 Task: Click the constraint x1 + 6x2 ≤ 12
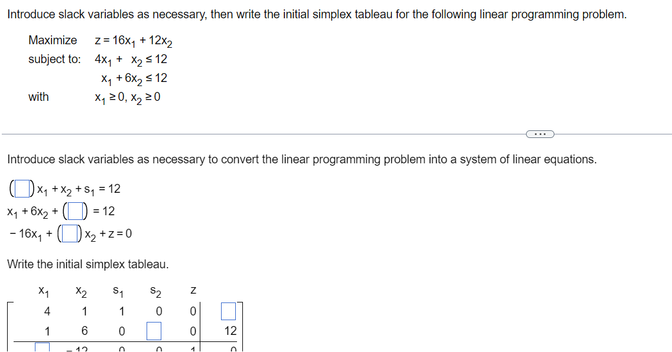coord(134,78)
